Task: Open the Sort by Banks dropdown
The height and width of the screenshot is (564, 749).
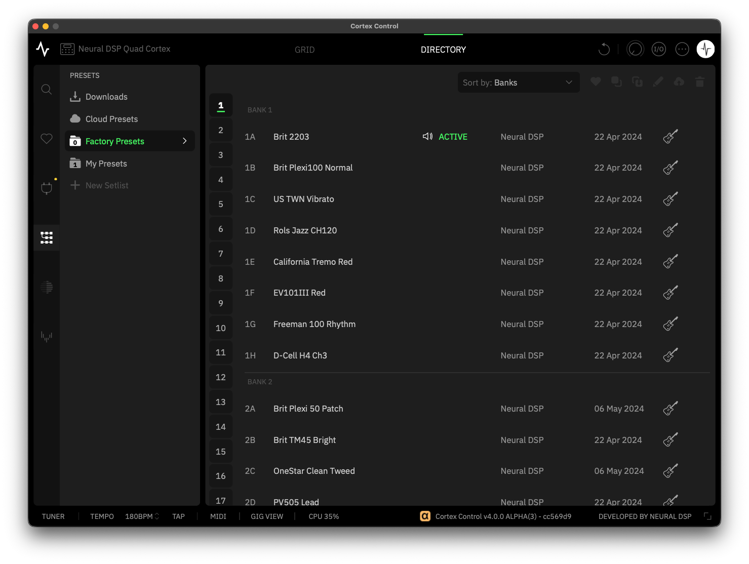Action: tap(519, 83)
